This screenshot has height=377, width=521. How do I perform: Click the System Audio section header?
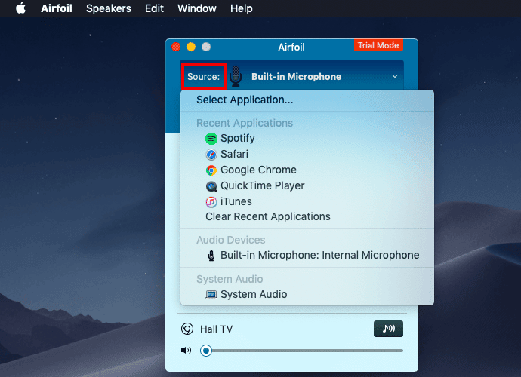tap(230, 279)
